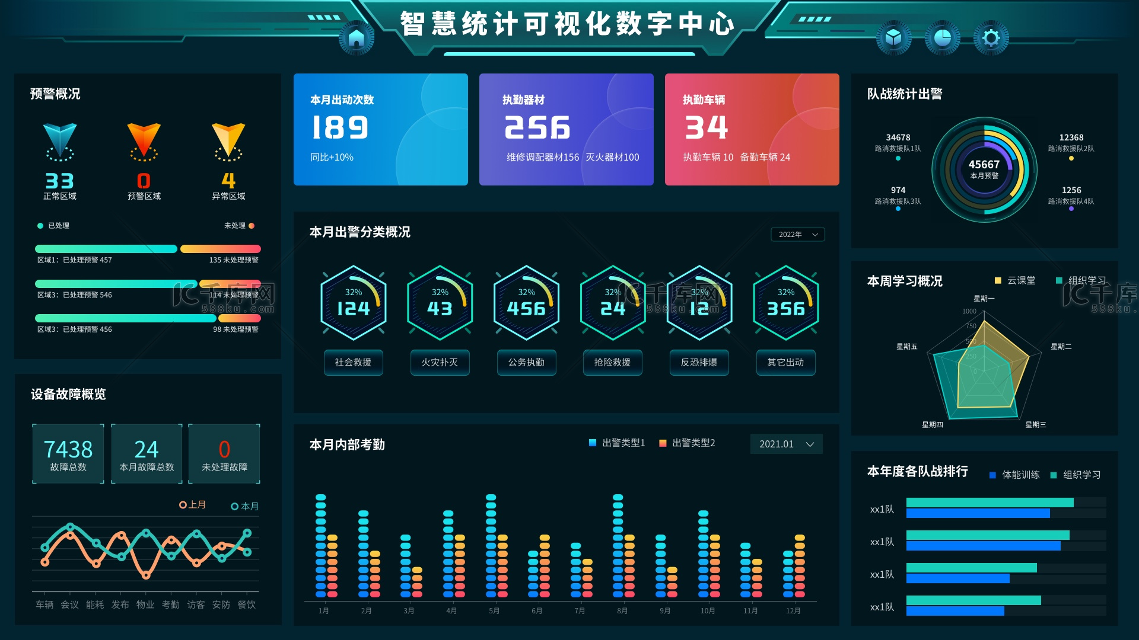Select the 24 本月故障总数 box
This screenshot has width=1139, height=640.
point(147,454)
